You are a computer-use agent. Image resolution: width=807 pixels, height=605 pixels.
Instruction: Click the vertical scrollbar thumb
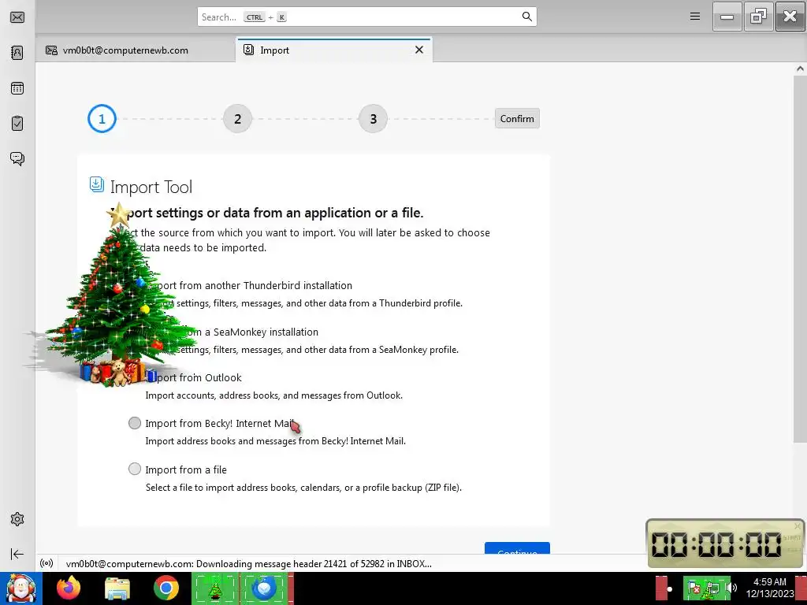(x=800, y=258)
